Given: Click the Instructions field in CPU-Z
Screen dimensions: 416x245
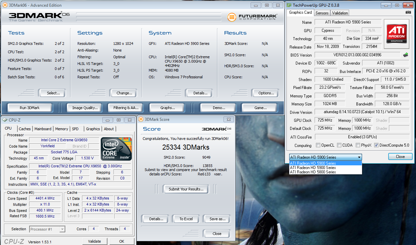Looking at the screenshot, I should point(80,184).
